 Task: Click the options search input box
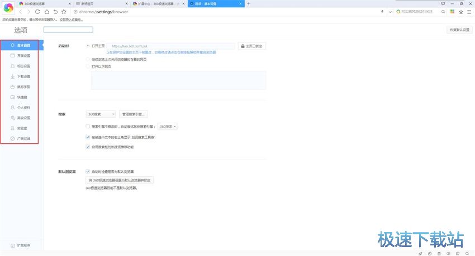coord(68,30)
